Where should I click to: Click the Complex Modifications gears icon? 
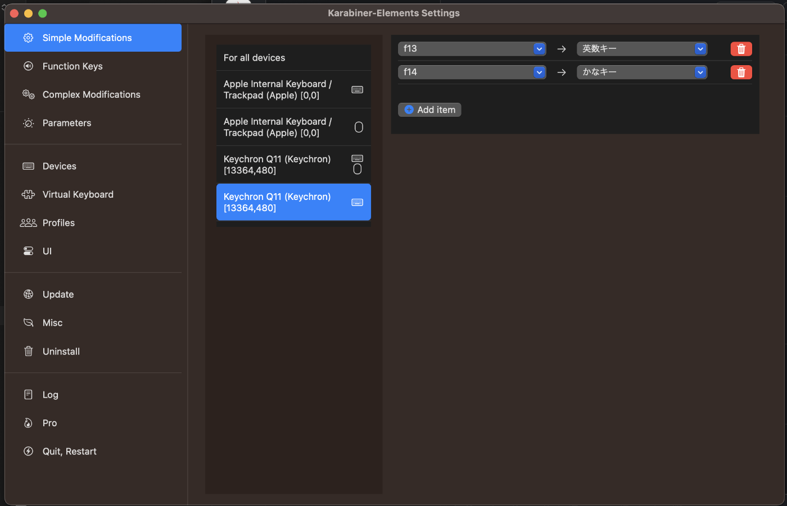pyautogui.click(x=28, y=94)
